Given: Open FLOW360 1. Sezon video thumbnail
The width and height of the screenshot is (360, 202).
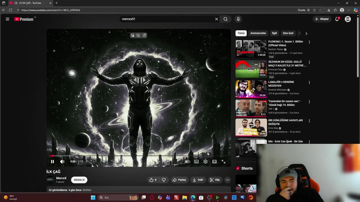Looking at the screenshot, I should (251, 49).
